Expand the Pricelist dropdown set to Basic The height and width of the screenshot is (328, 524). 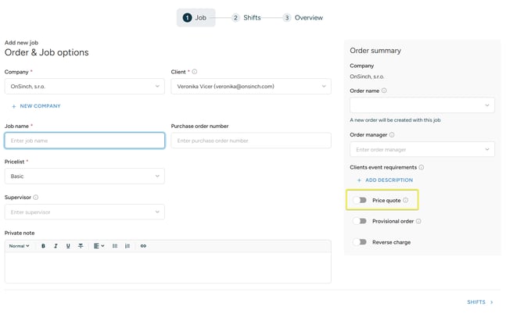click(x=84, y=176)
